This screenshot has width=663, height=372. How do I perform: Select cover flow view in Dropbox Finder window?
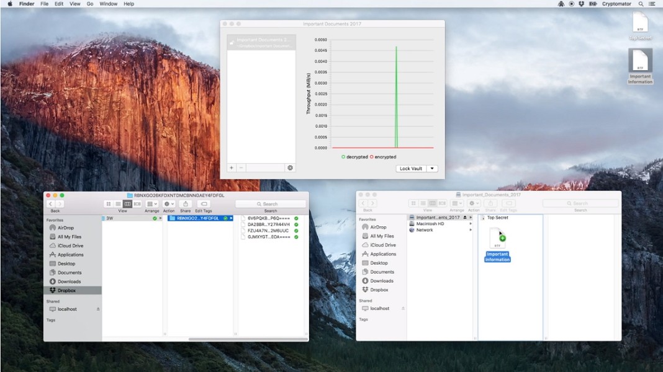(137, 204)
